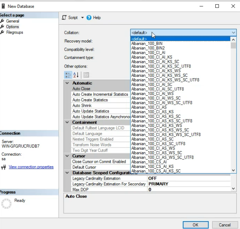Select the Filegroups page
The height and width of the screenshot is (229, 240).
coord(15,32)
